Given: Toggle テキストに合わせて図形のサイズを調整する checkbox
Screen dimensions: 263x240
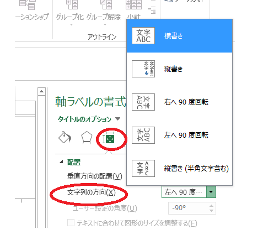Looking at the screenshot, I should (71, 223).
